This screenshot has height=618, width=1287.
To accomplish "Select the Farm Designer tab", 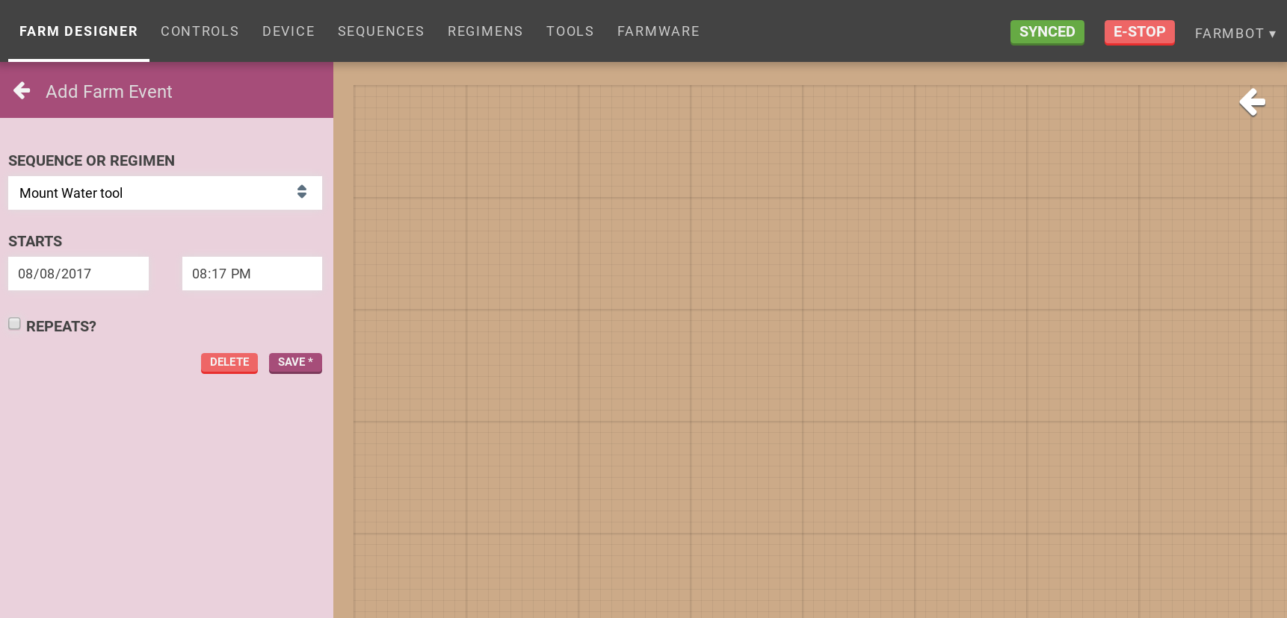I will point(78,31).
